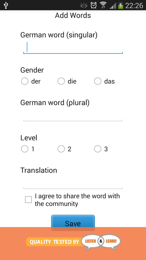
Task: Select the die gender option
Action: [x=67, y=81]
